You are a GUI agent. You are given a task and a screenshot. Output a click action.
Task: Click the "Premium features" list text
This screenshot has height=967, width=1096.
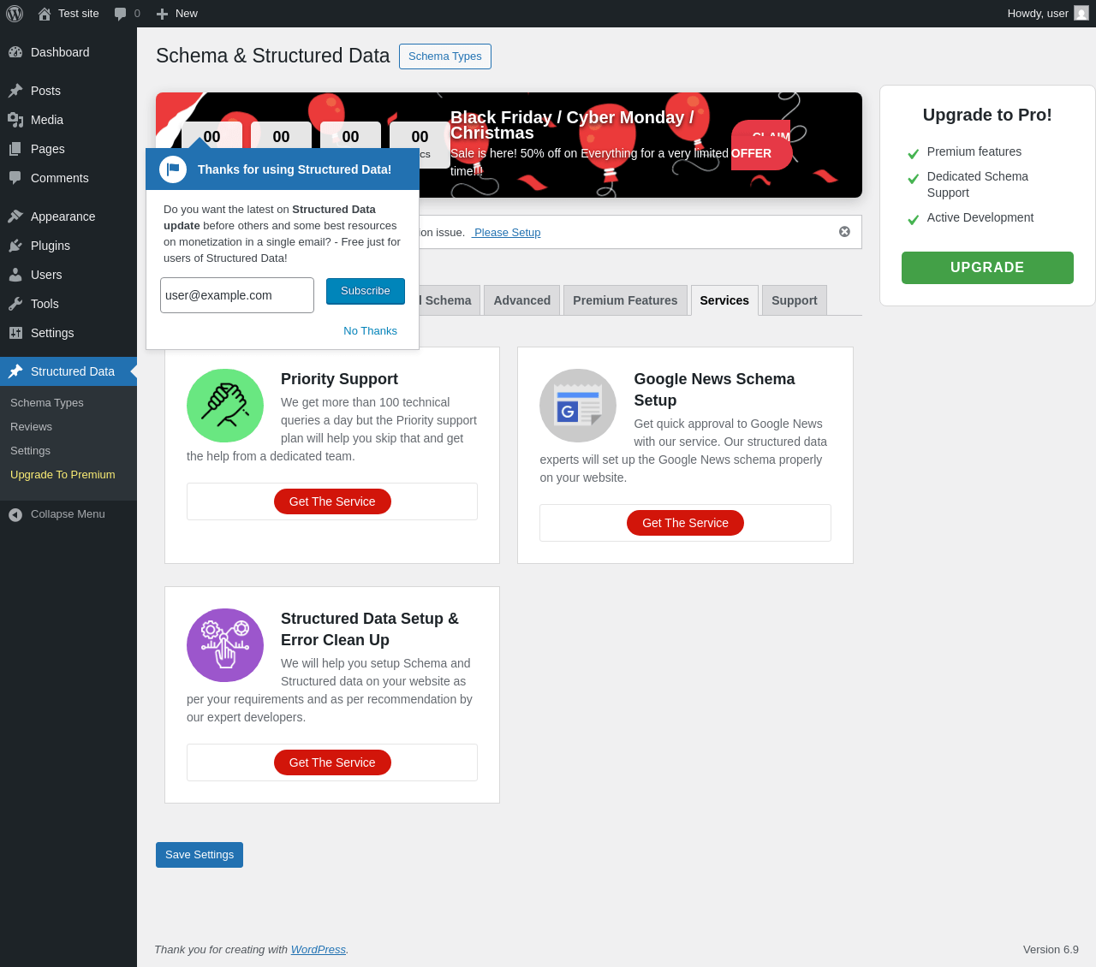tap(974, 151)
